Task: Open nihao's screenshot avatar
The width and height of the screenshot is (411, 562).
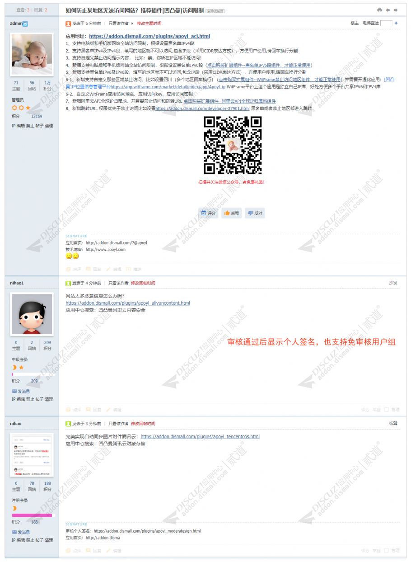Action: tap(32, 455)
